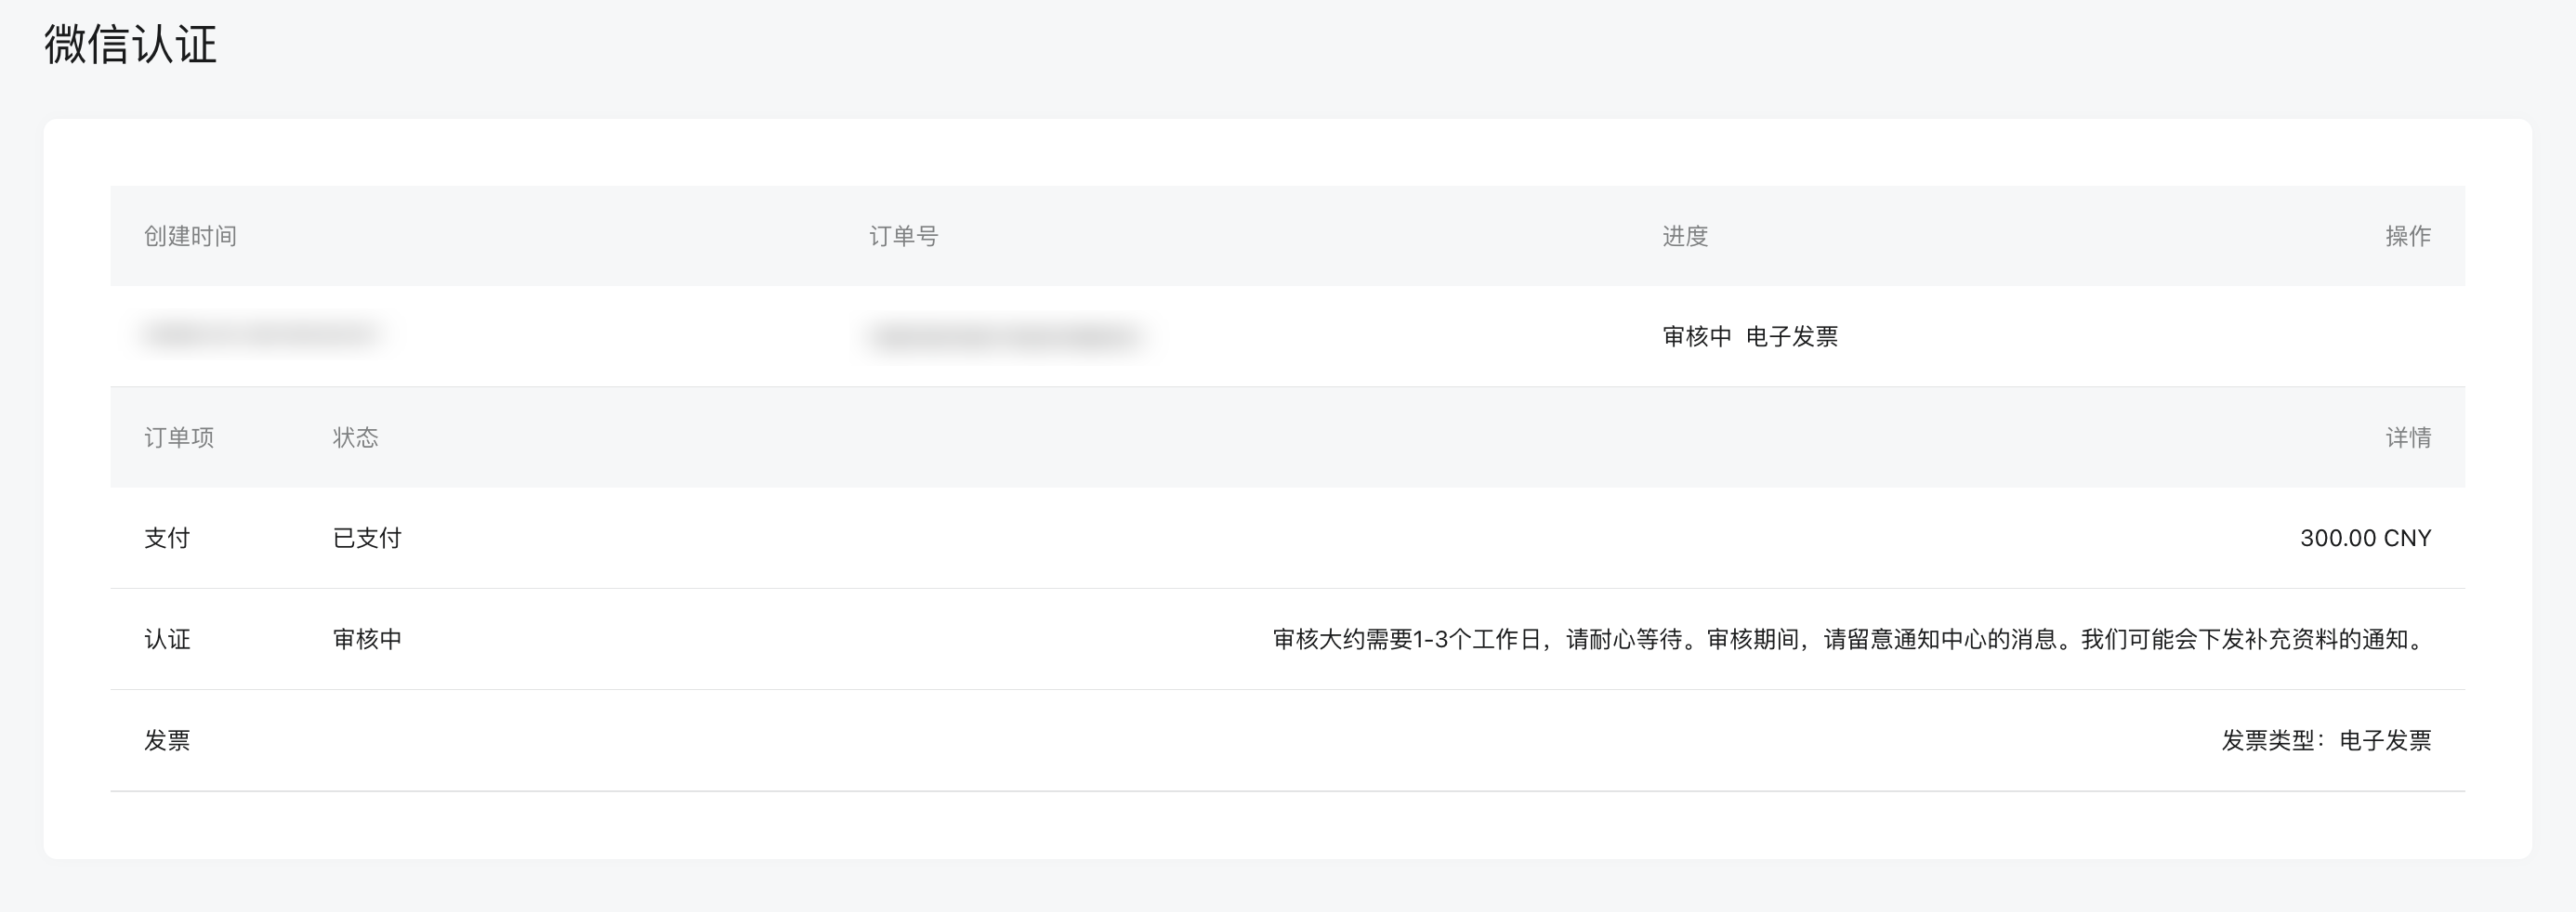Click the 已支付 payment status
Image resolution: width=2576 pixels, height=912 pixels.
click(366, 538)
